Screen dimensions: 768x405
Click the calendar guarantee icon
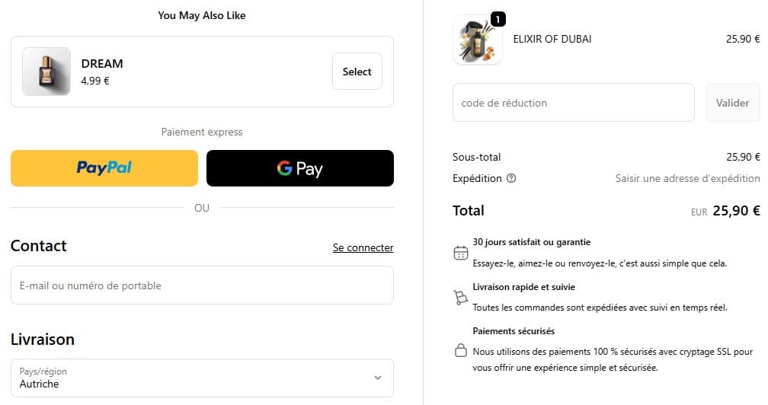pos(460,253)
